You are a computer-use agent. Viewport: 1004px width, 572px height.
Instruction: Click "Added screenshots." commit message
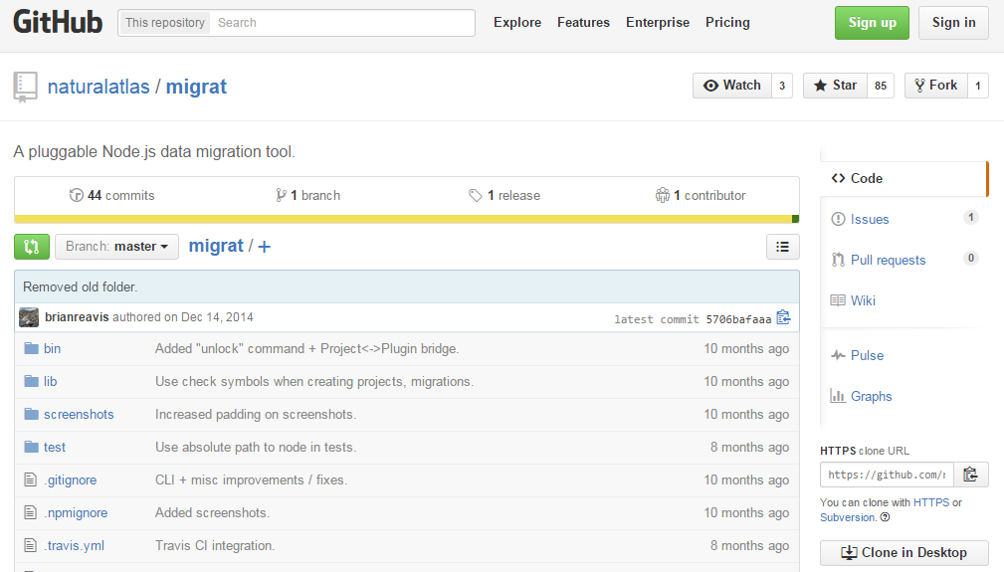click(x=212, y=512)
